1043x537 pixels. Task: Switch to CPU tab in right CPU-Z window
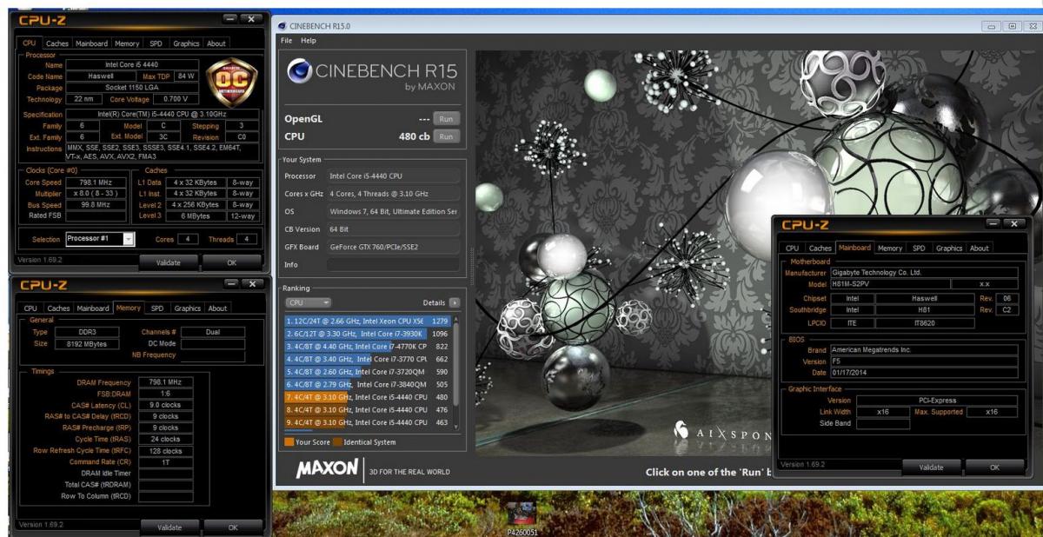tap(792, 248)
